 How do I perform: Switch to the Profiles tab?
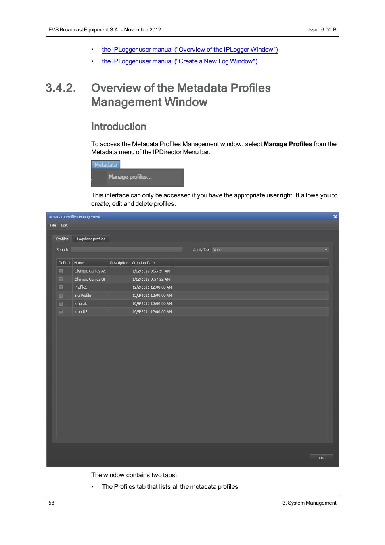62,239
